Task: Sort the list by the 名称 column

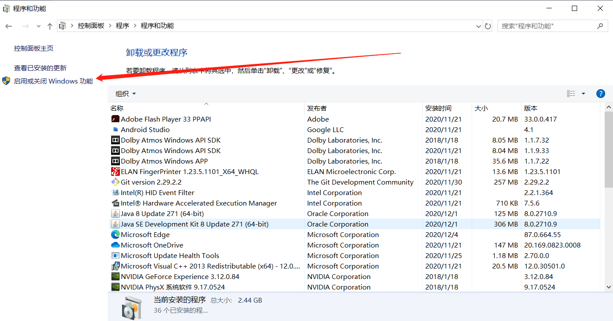Action: pos(206,108)
